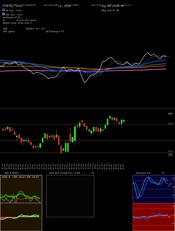Click the 'Intra Day Trading Price & MR' heading
Screen dimensions: 175x231
click(x=64, y=173)
